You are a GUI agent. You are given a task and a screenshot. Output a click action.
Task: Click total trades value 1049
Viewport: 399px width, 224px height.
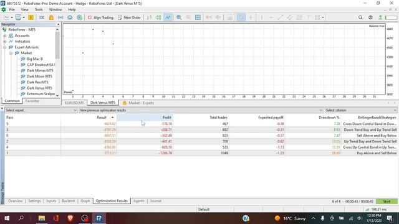224,153
